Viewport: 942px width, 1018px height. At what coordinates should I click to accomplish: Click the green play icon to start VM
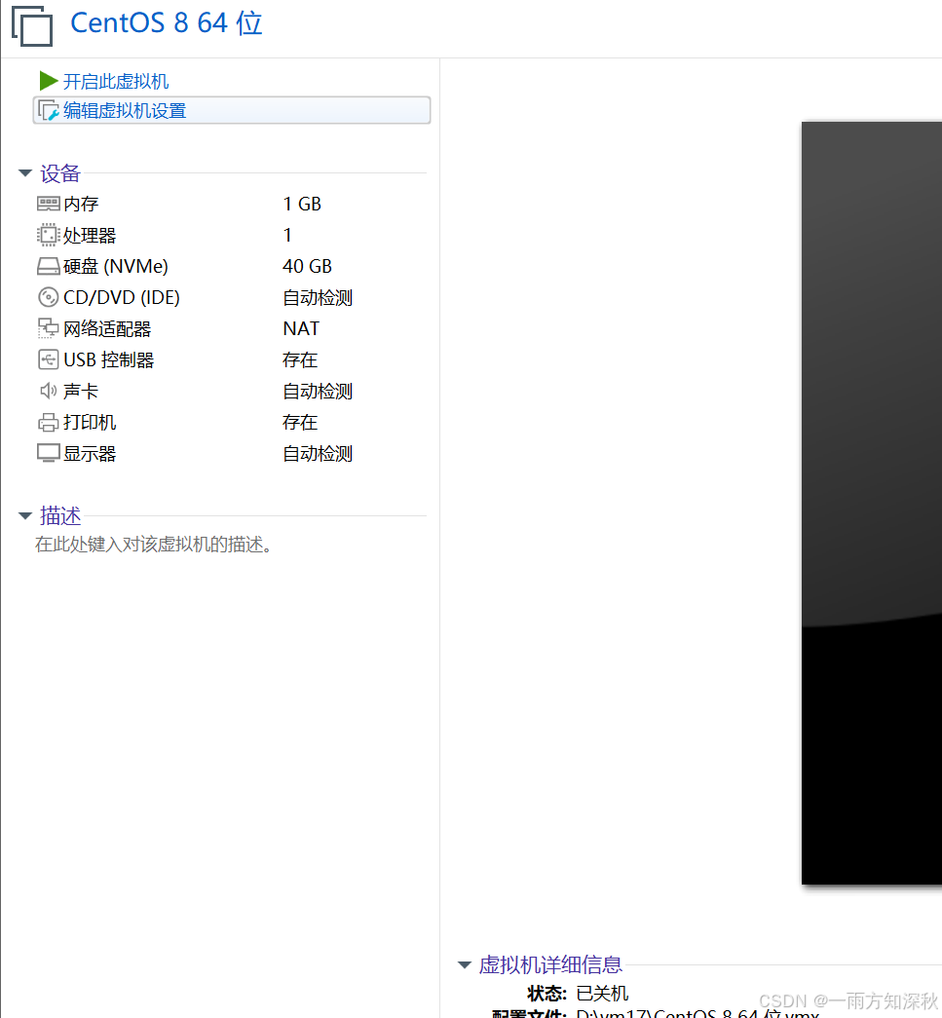[48, 81]
